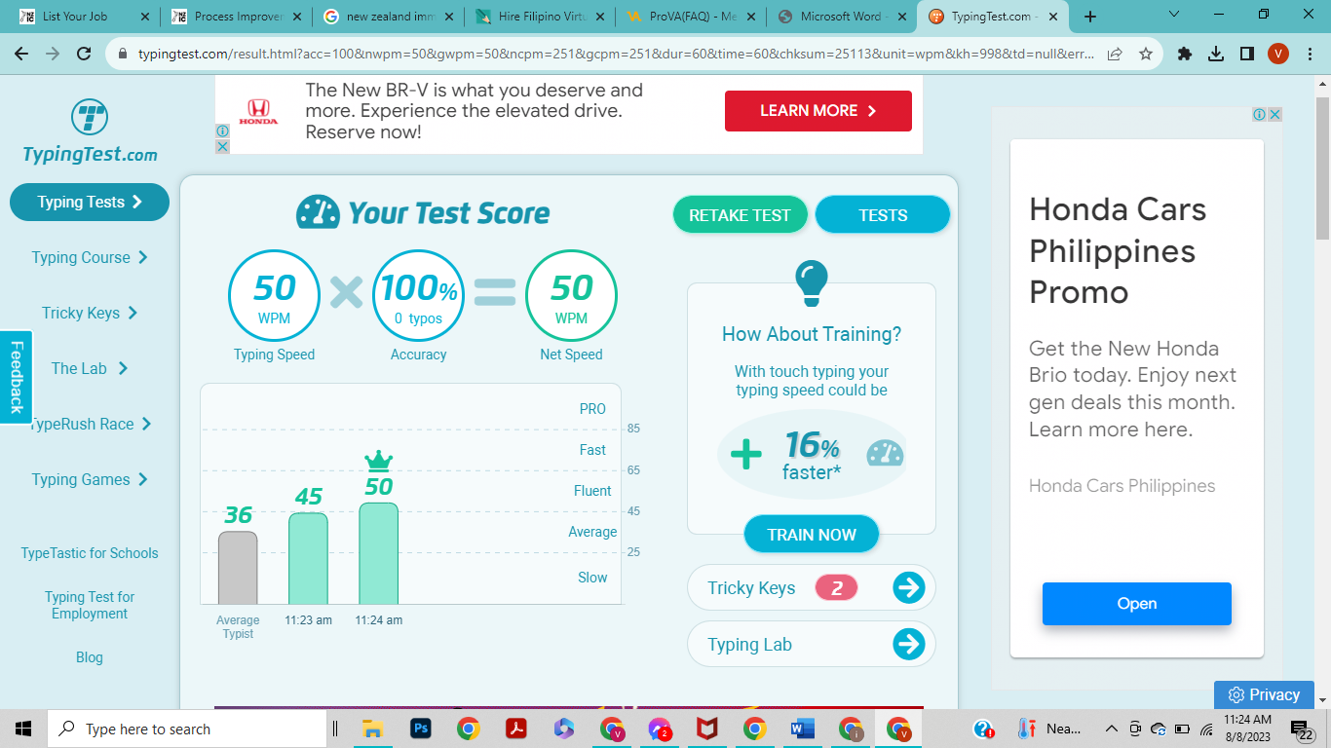Switch to the ProVA(FAQ) tab
Viewport: 1331px width, 748px height.
pos(690,17)
